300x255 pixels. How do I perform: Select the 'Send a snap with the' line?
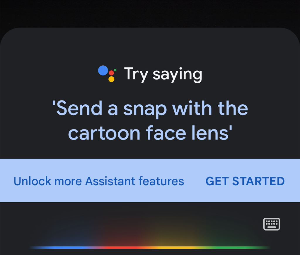(150, 108)
